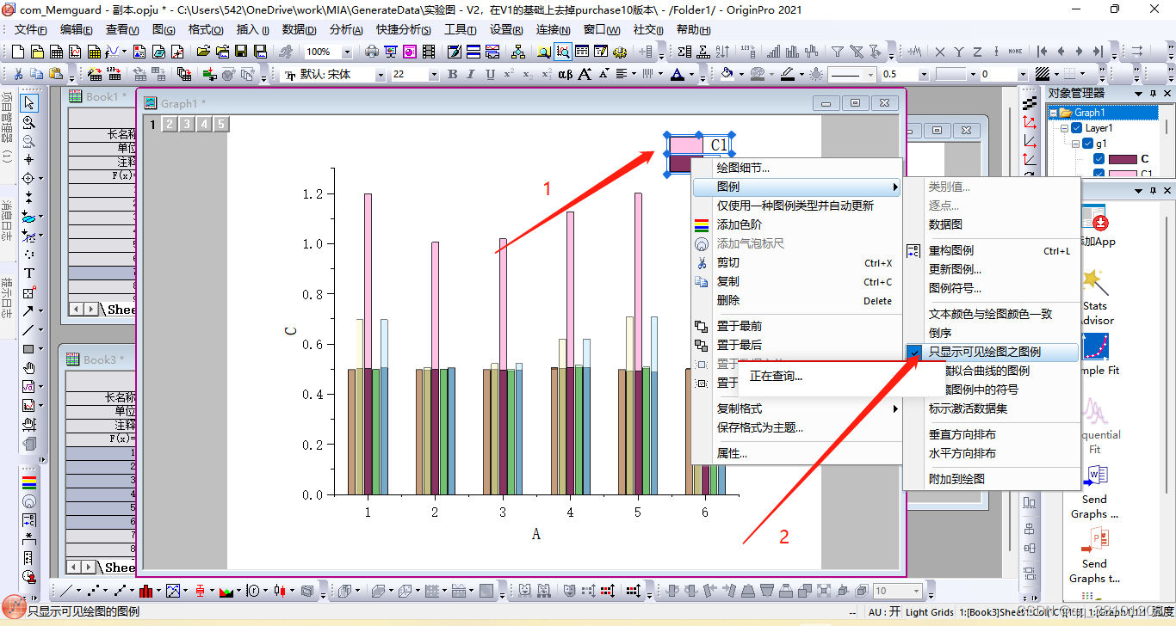The image size is (1176, 626).
Task: Click the pink C1 legend color swatch
Action: pyautogui.click(x=685, y=144)
